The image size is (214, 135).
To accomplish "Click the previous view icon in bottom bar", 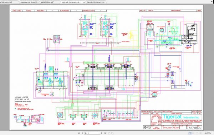I will click(x=109, y=133).
